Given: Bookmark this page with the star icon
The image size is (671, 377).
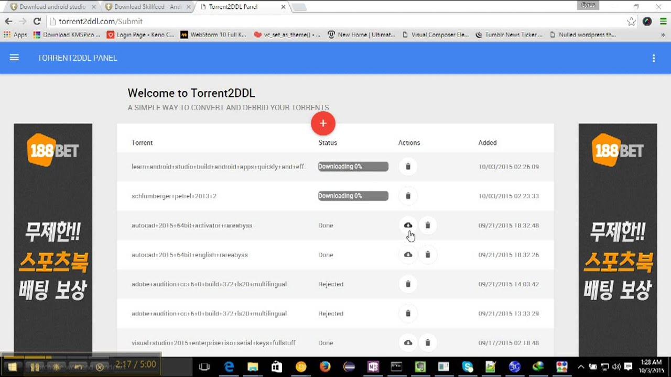Looking at the screenshot, I should coord(631,21).
